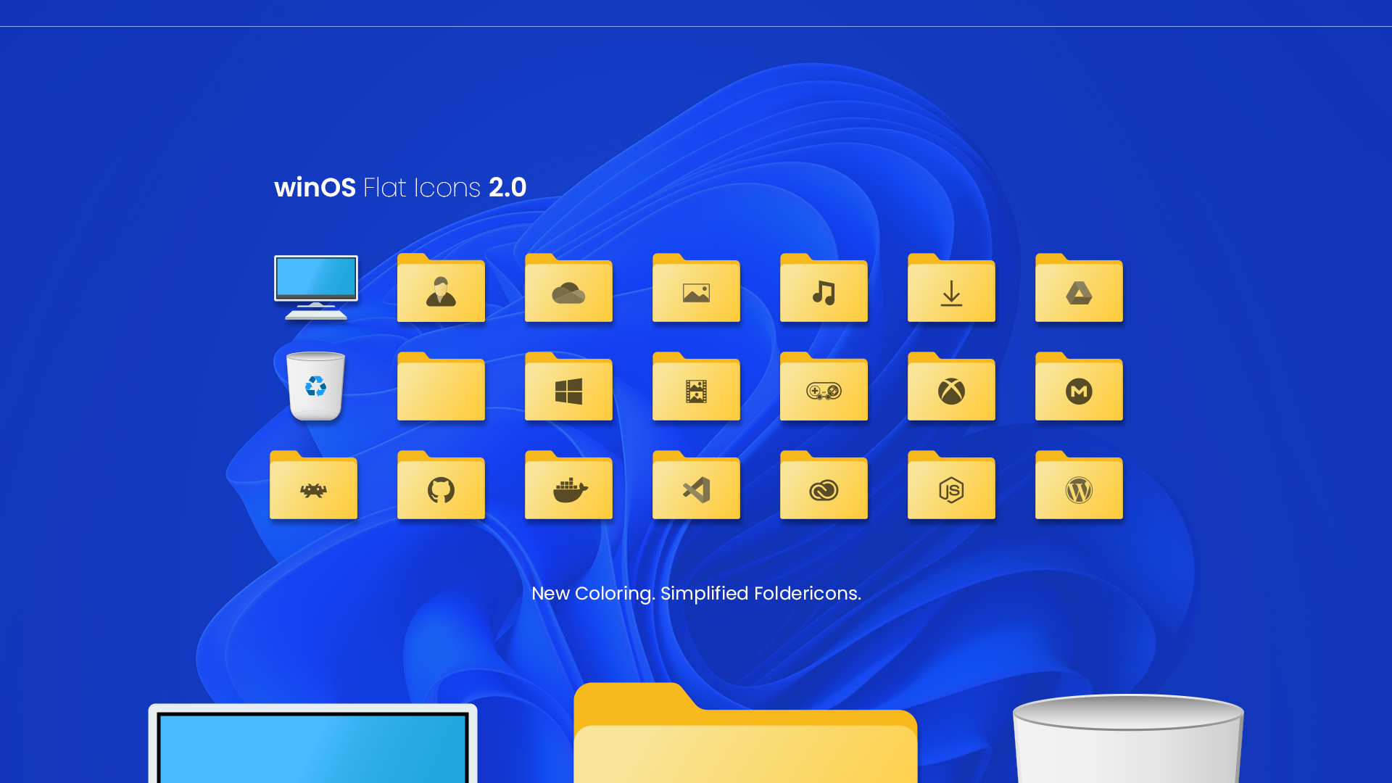This screenshot has width=1392, height=783.
Task: Select the retro games space-invader folder
Action: (x=313, y=486)
